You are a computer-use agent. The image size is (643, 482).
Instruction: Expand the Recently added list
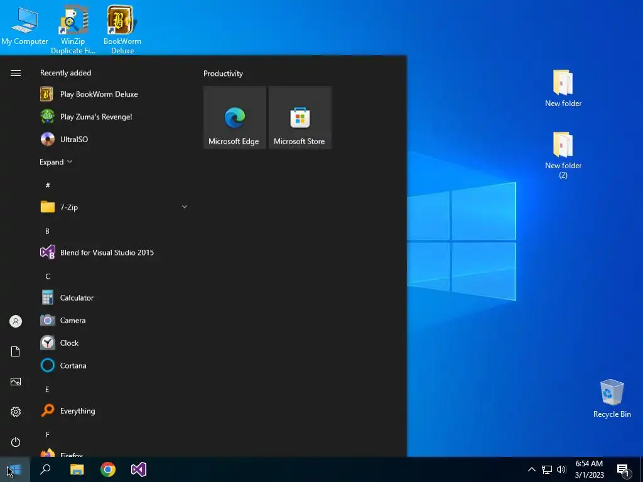[56, 162]
